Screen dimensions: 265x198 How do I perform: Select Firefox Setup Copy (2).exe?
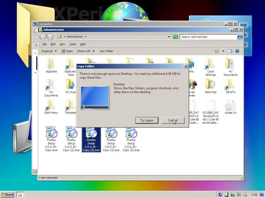pos(71,139)
